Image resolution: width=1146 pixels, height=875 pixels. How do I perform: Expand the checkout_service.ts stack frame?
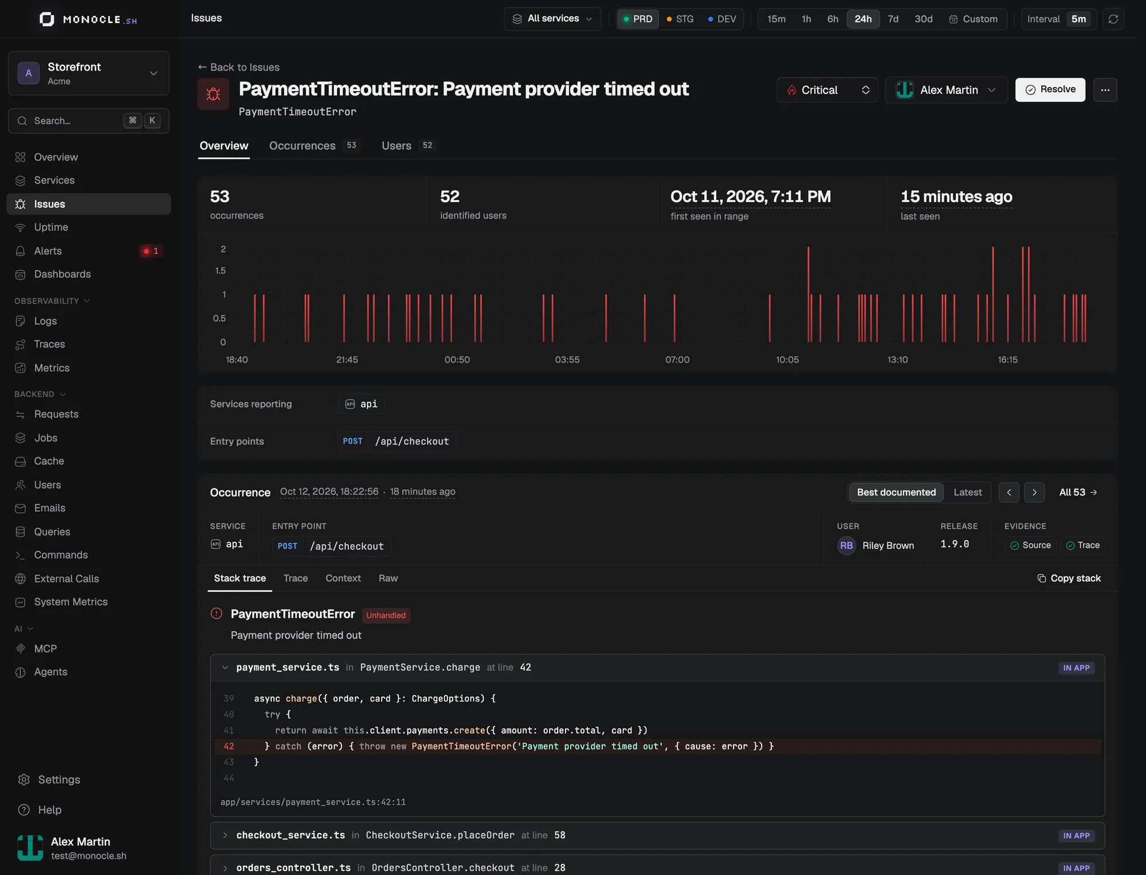[x=225, y=835]
